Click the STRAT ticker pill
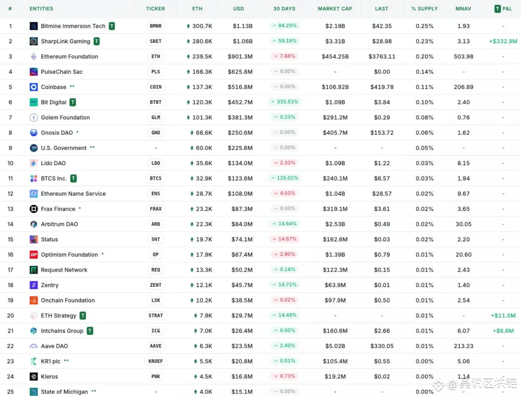521x397 pixels. 155,316
